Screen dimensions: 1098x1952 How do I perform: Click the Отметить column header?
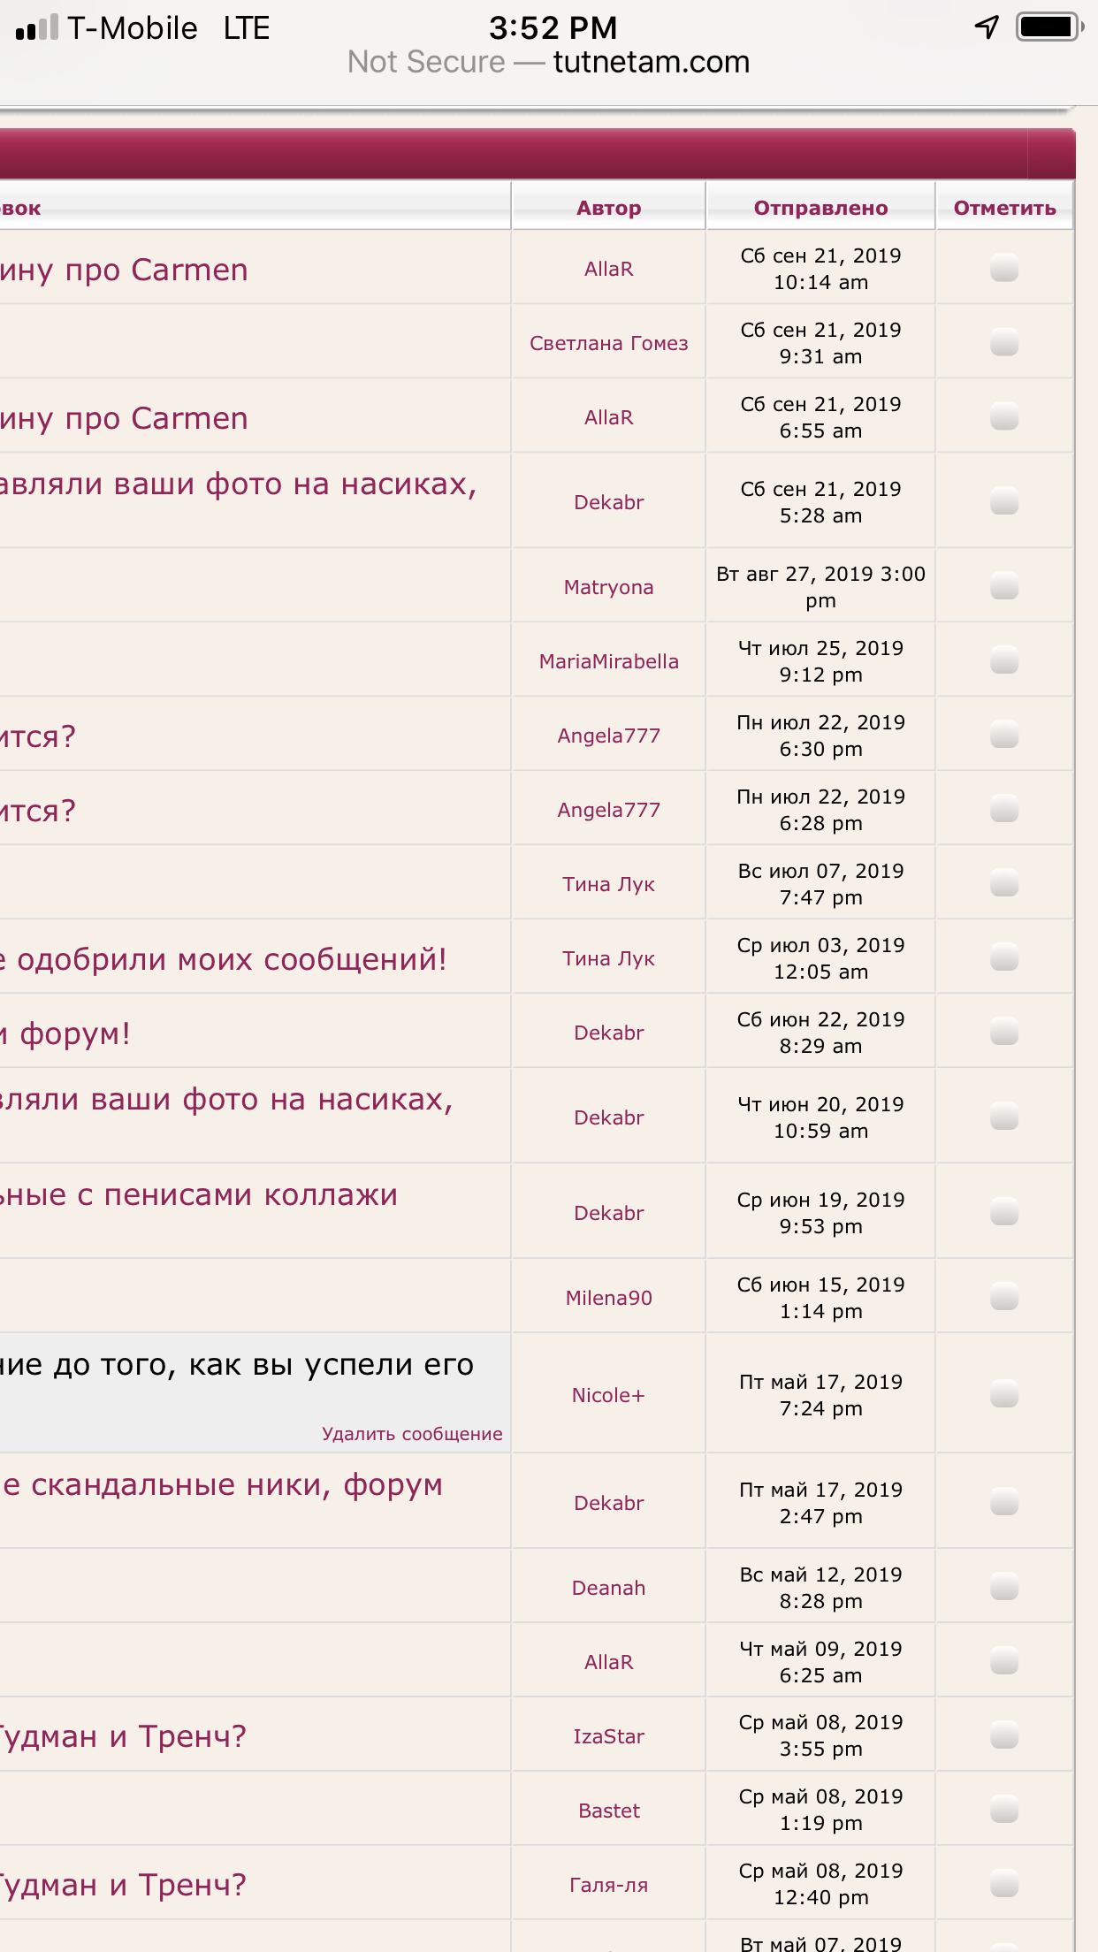1004,208
